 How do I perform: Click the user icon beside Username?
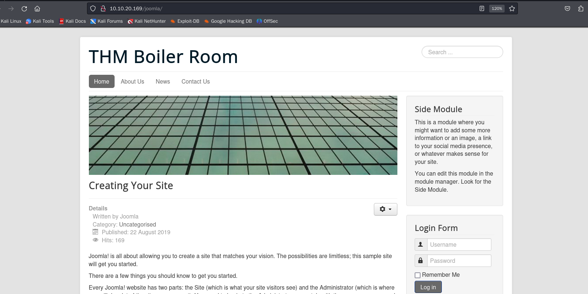coord(421,245)
